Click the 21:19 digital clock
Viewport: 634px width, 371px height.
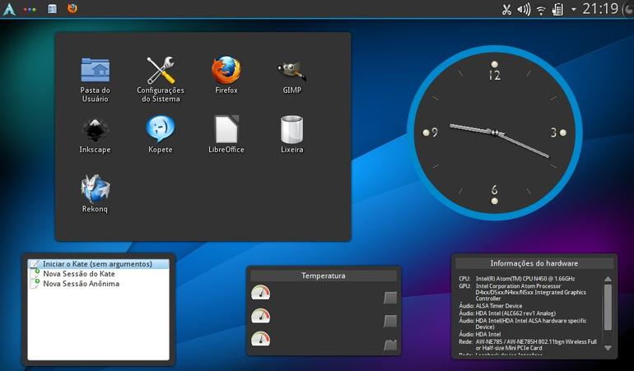pos(600,9)
